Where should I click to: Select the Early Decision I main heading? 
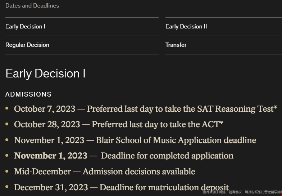click(45, 73)
